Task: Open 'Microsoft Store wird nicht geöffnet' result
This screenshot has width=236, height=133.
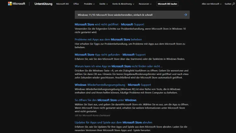Action: click(x=109, y=25)
